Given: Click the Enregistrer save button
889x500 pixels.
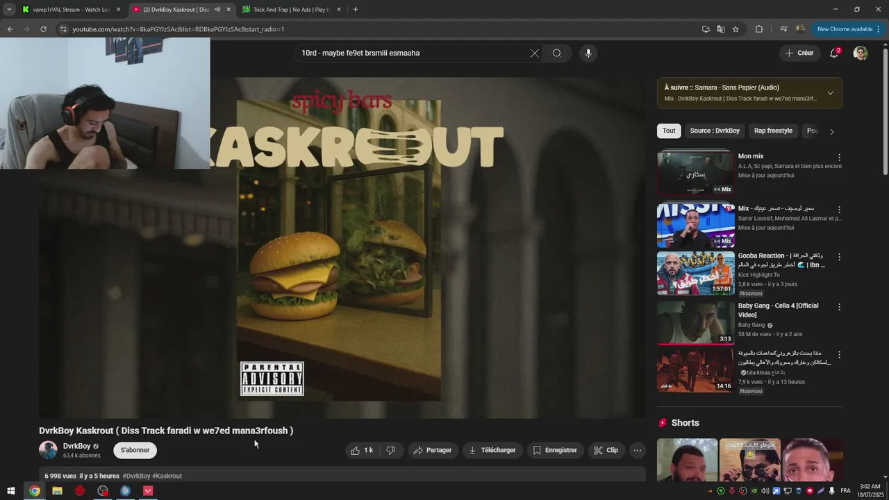Looking at the screenshot, I should (x=555, y=450).
